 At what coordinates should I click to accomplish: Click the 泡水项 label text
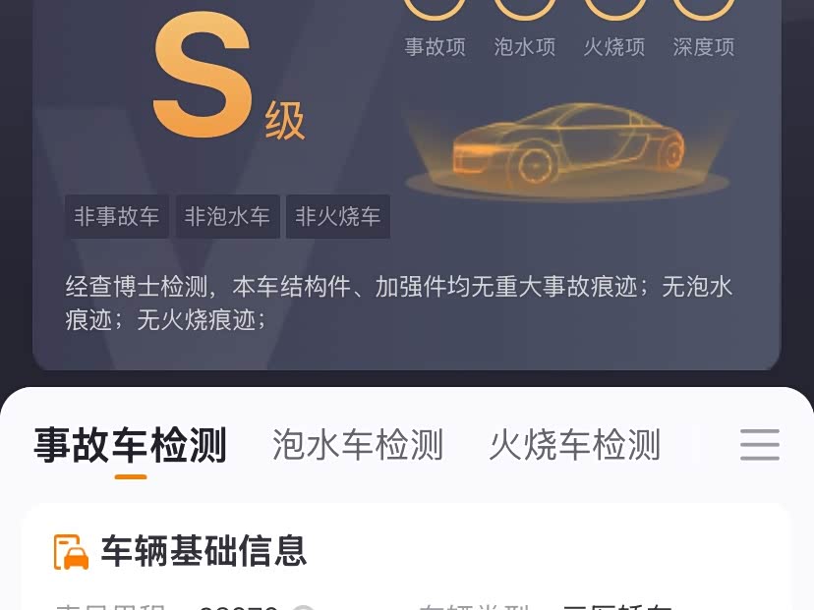[525, 47]
